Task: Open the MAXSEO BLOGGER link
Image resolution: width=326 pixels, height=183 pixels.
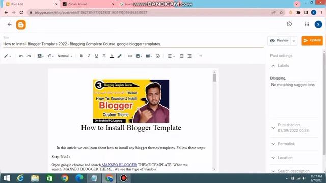Action: click(x=119, y=165)
